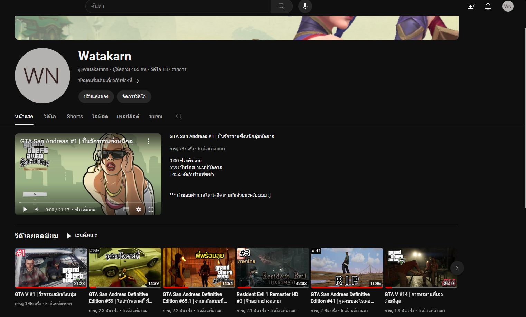Enter fullscreen on the featured video

(151, 209)
